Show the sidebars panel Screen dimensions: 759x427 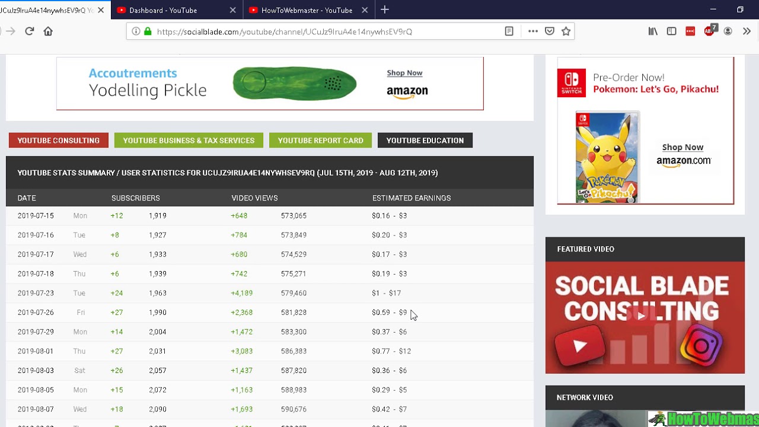pos(671,31)
